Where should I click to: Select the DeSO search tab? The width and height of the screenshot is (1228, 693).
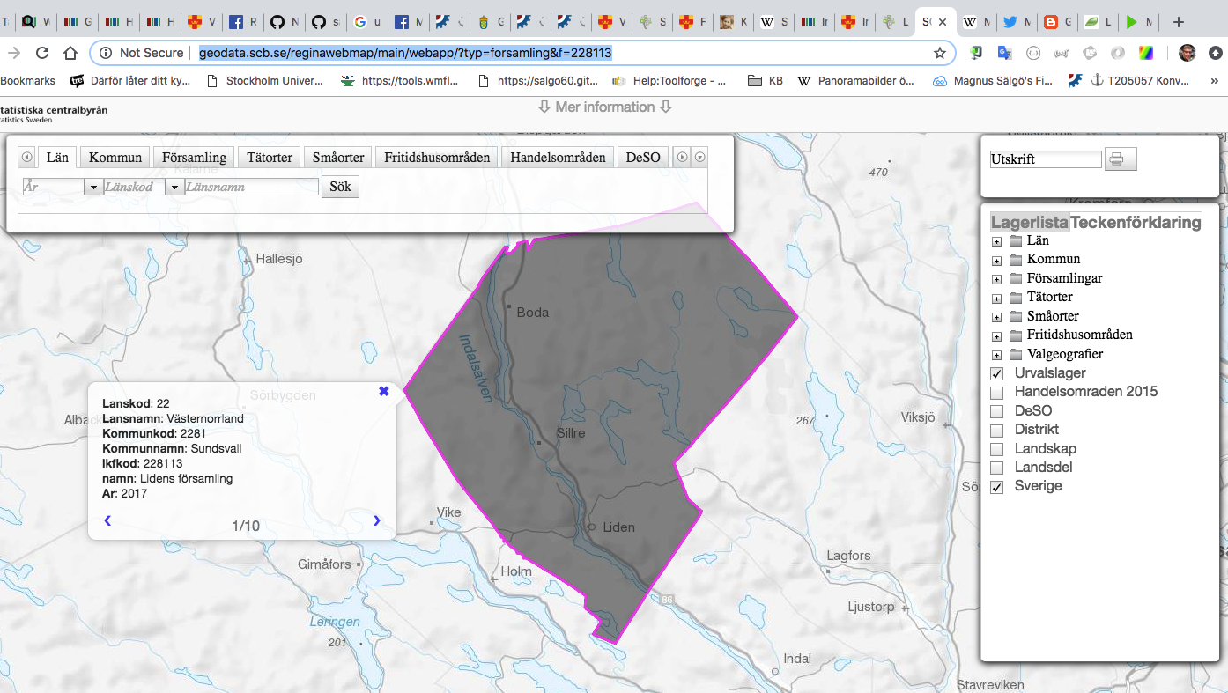(643, 158)
